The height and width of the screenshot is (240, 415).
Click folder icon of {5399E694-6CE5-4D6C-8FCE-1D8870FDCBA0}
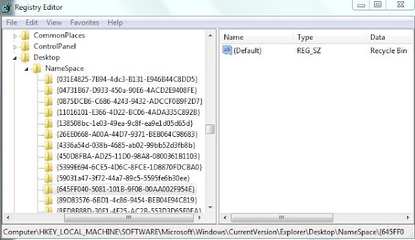pyautogui.click(x=49, y=167)
